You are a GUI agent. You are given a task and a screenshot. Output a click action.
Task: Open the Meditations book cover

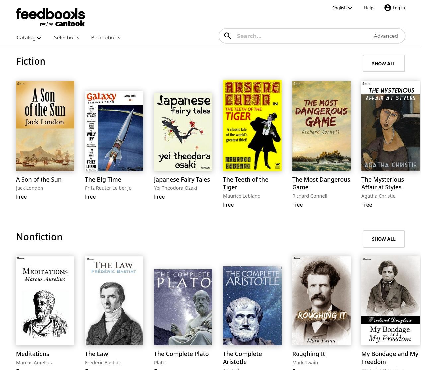coord(45,300)
